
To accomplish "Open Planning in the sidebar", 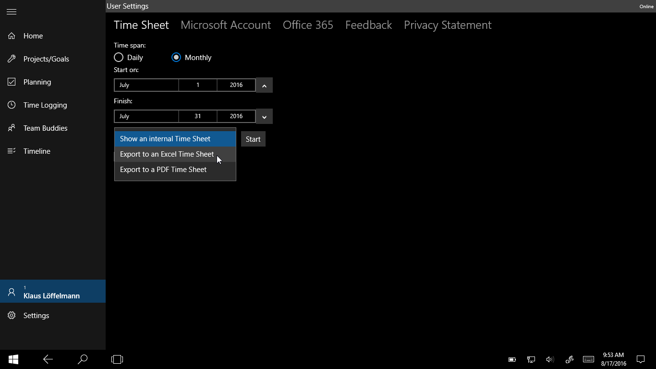I will (x=53, y=82).
